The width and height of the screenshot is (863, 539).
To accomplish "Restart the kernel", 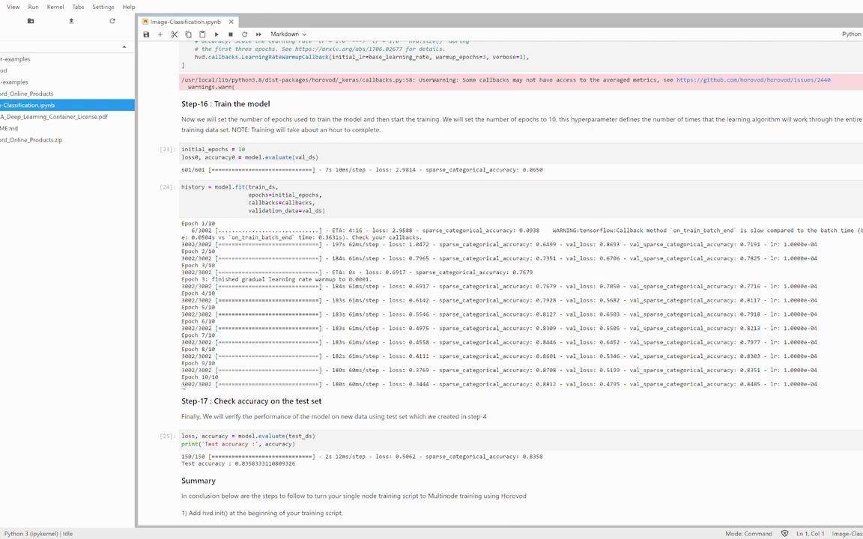I will [244, 34].
